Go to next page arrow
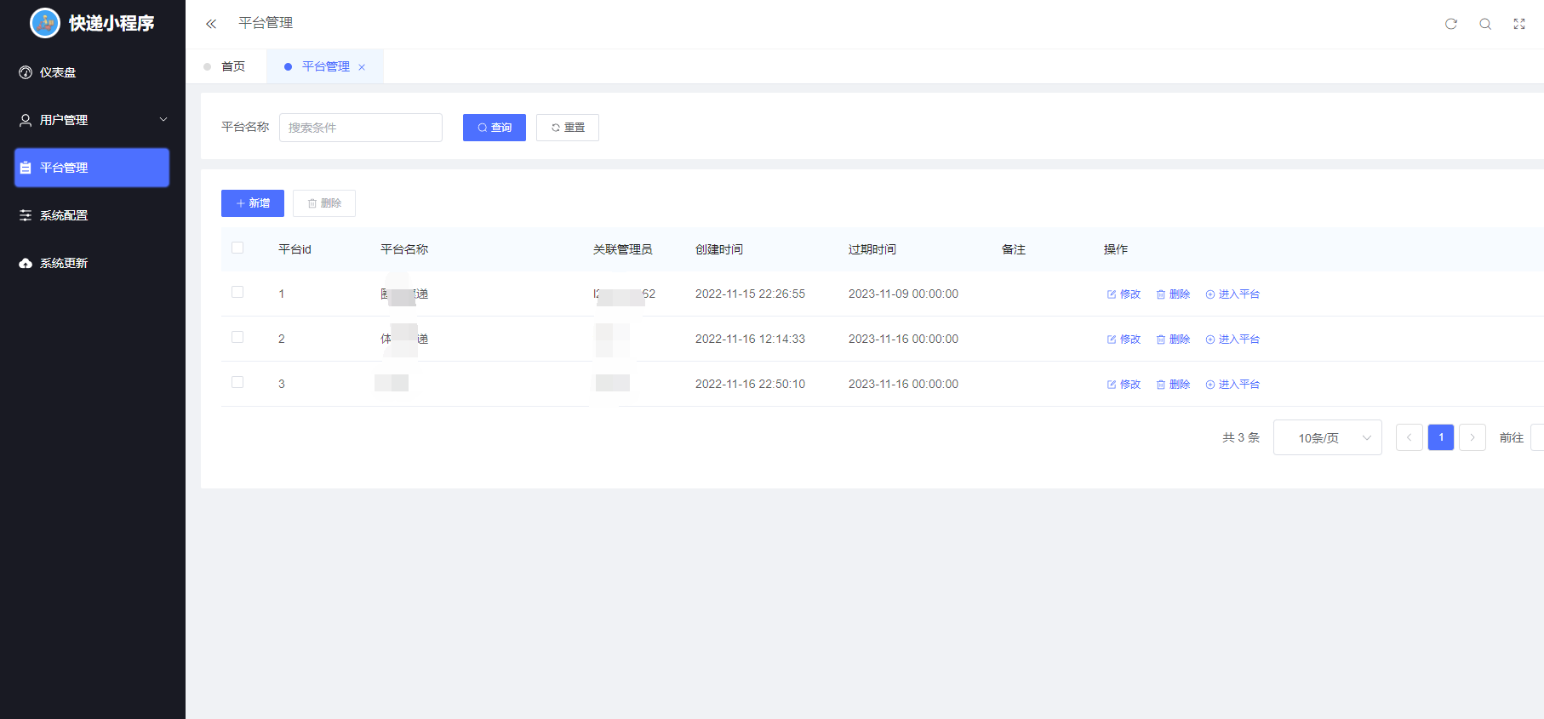1544x719 pixels. pyautogui.click(x=1473, y=437)
